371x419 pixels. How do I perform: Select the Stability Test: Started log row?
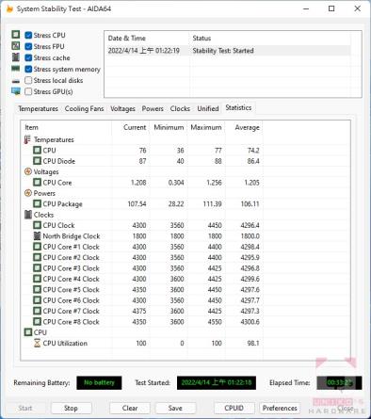click(x=228, y=51)
